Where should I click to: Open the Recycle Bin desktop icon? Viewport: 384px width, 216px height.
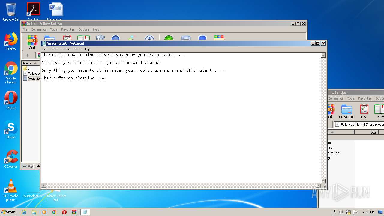[11, 12]
